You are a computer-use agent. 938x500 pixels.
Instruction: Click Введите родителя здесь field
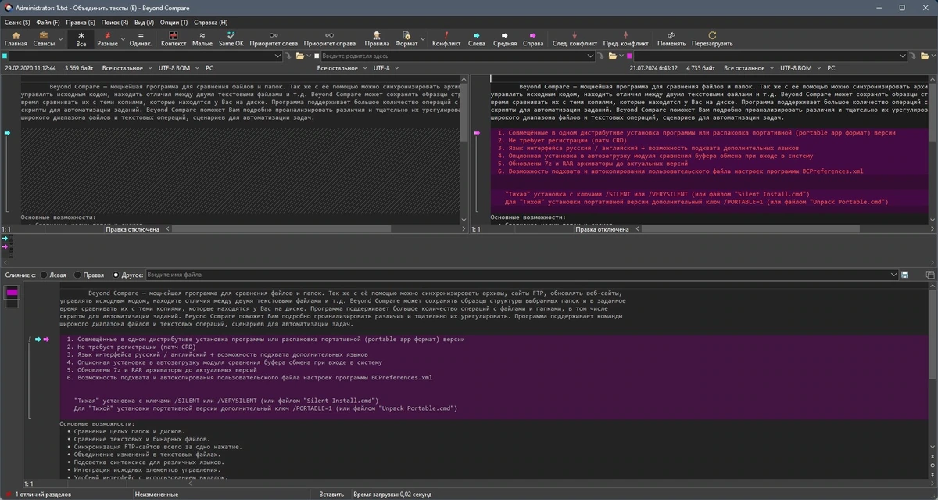(458, 56)
